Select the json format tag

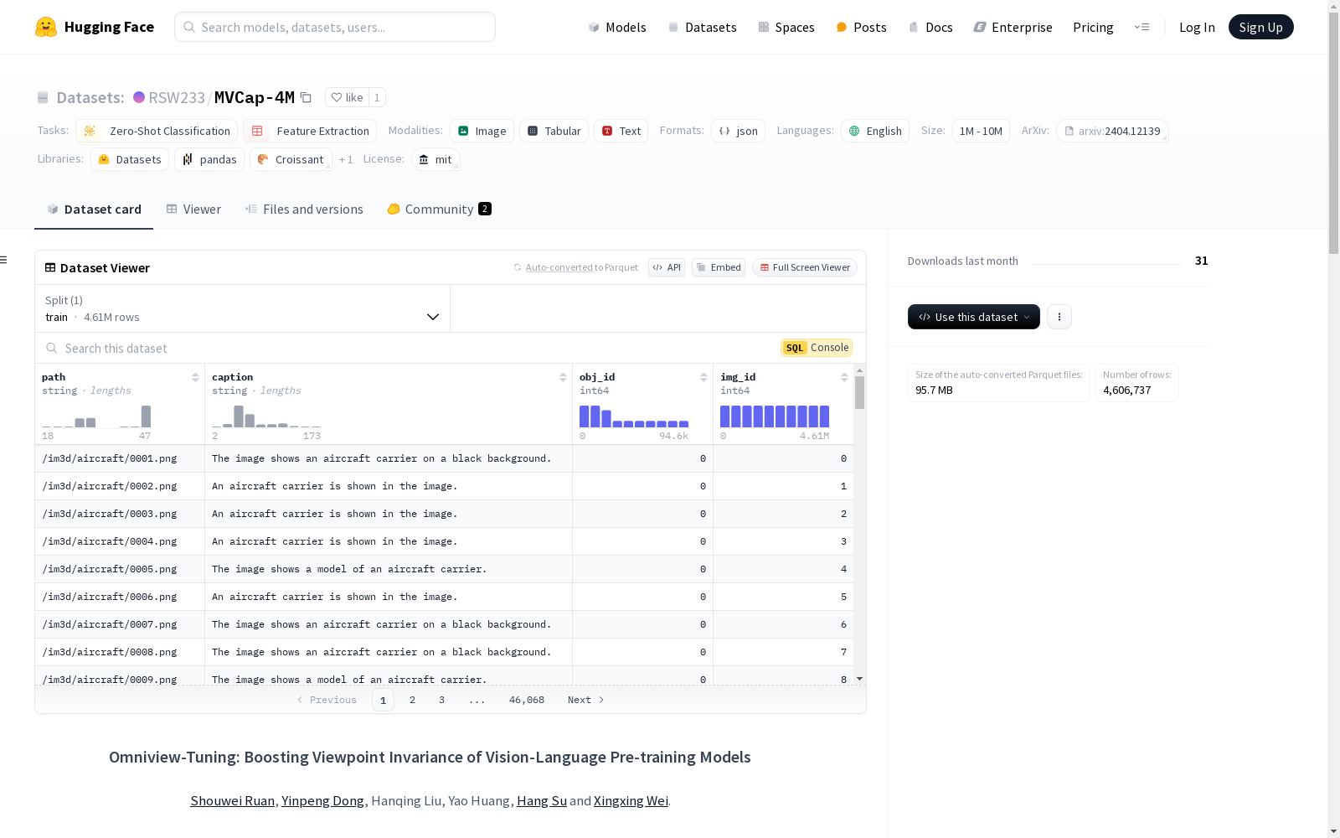tap(738, 131)
